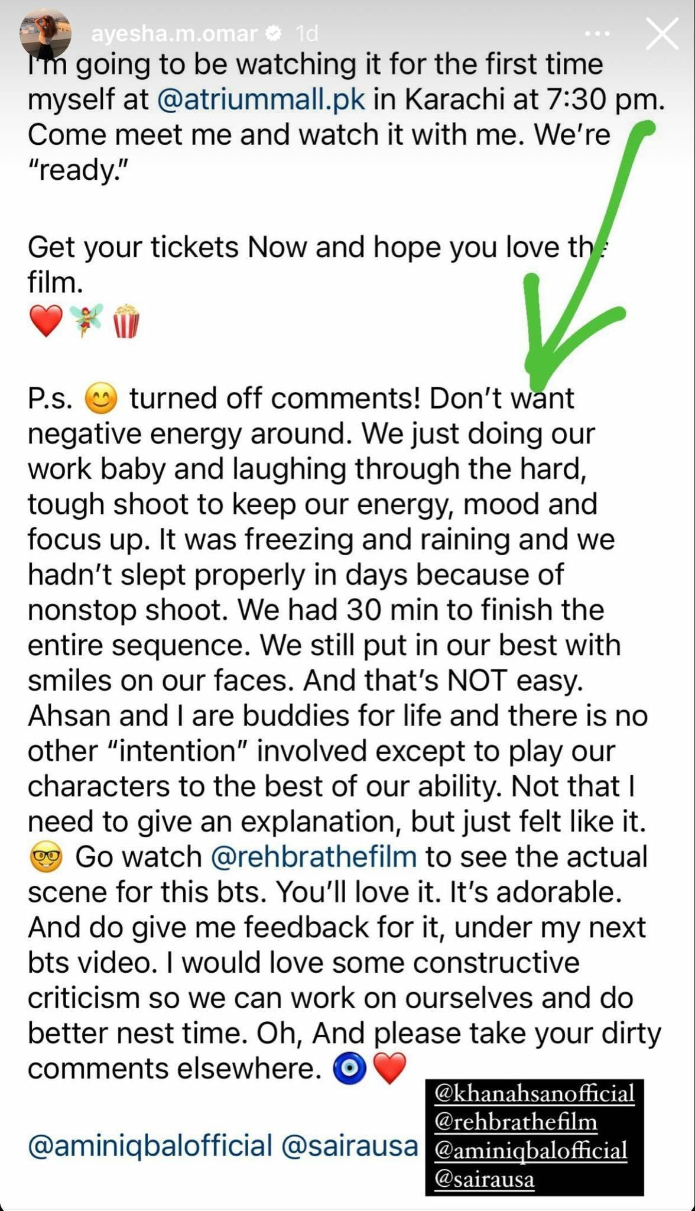695x1211 pixels.
Task: Open @rehbrathefilm mention after "Go watch"
Action: click(313, 857)
